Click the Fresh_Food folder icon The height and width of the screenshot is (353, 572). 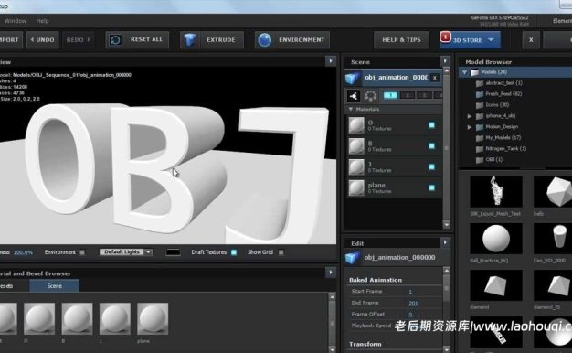click(x=480, y=94)
